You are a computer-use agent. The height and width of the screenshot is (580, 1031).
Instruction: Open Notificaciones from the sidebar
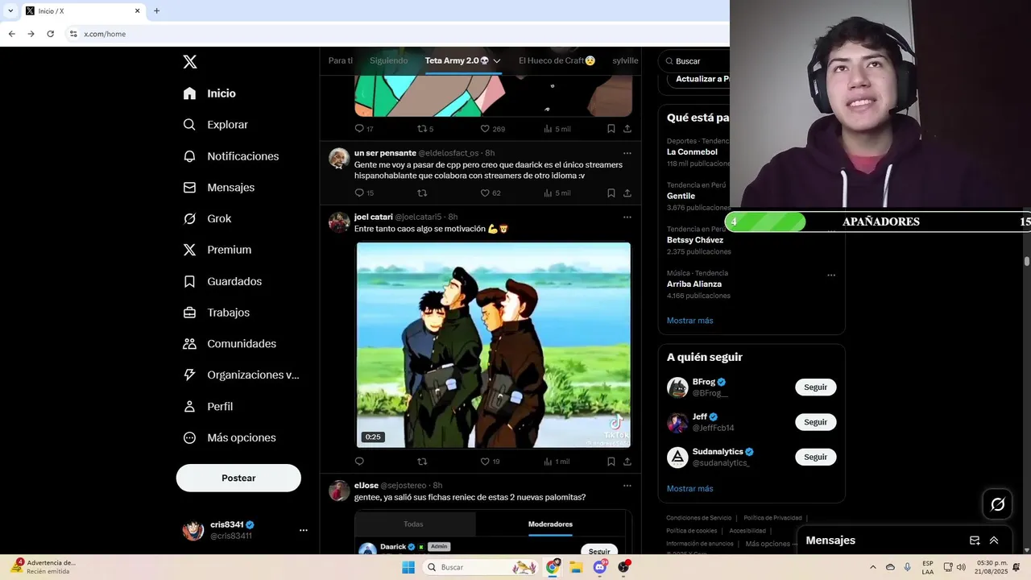(x=230, y=156)
